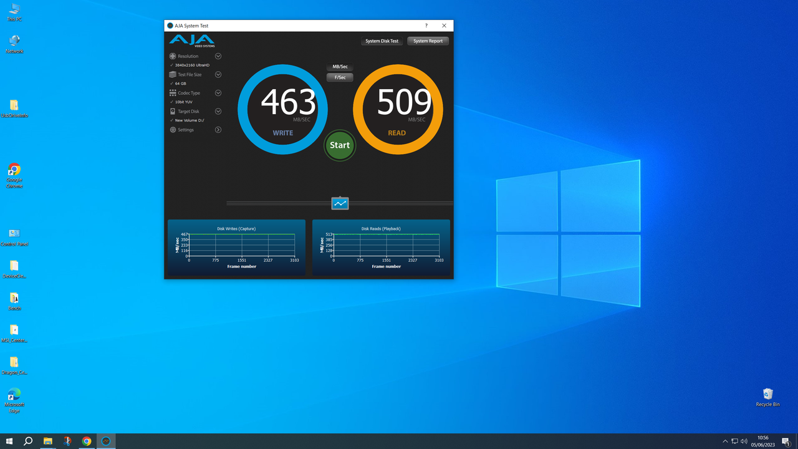
Task: Click the Target Disk drive icon
Action: [x=173, y=112]
